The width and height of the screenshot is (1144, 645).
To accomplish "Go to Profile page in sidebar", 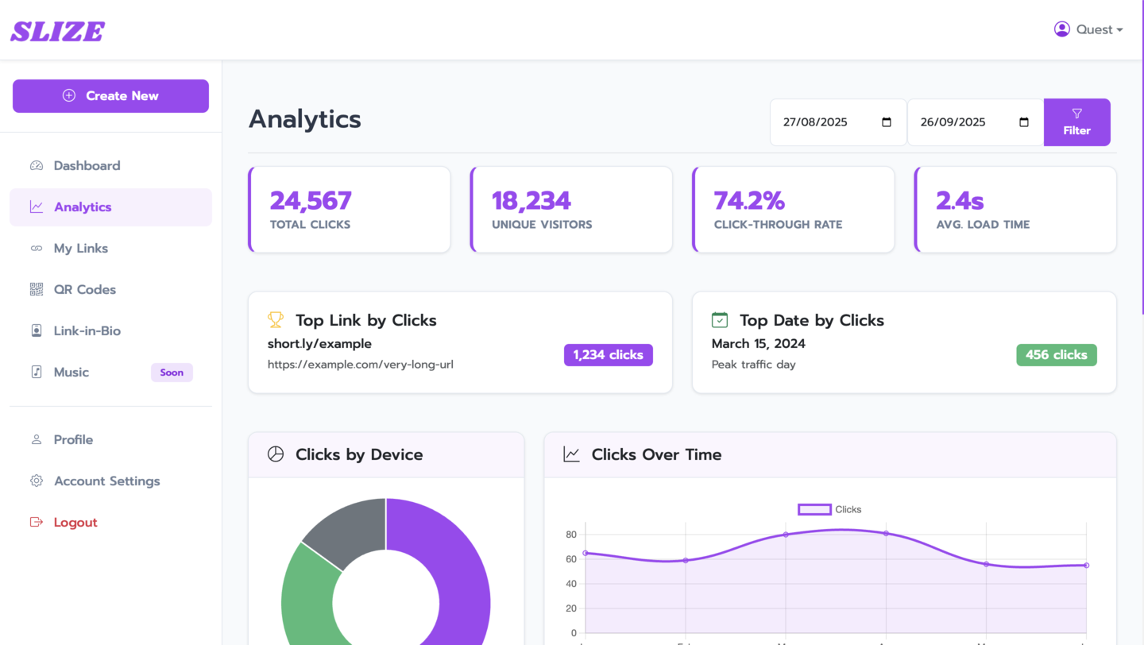I will (x=73, y=440).
